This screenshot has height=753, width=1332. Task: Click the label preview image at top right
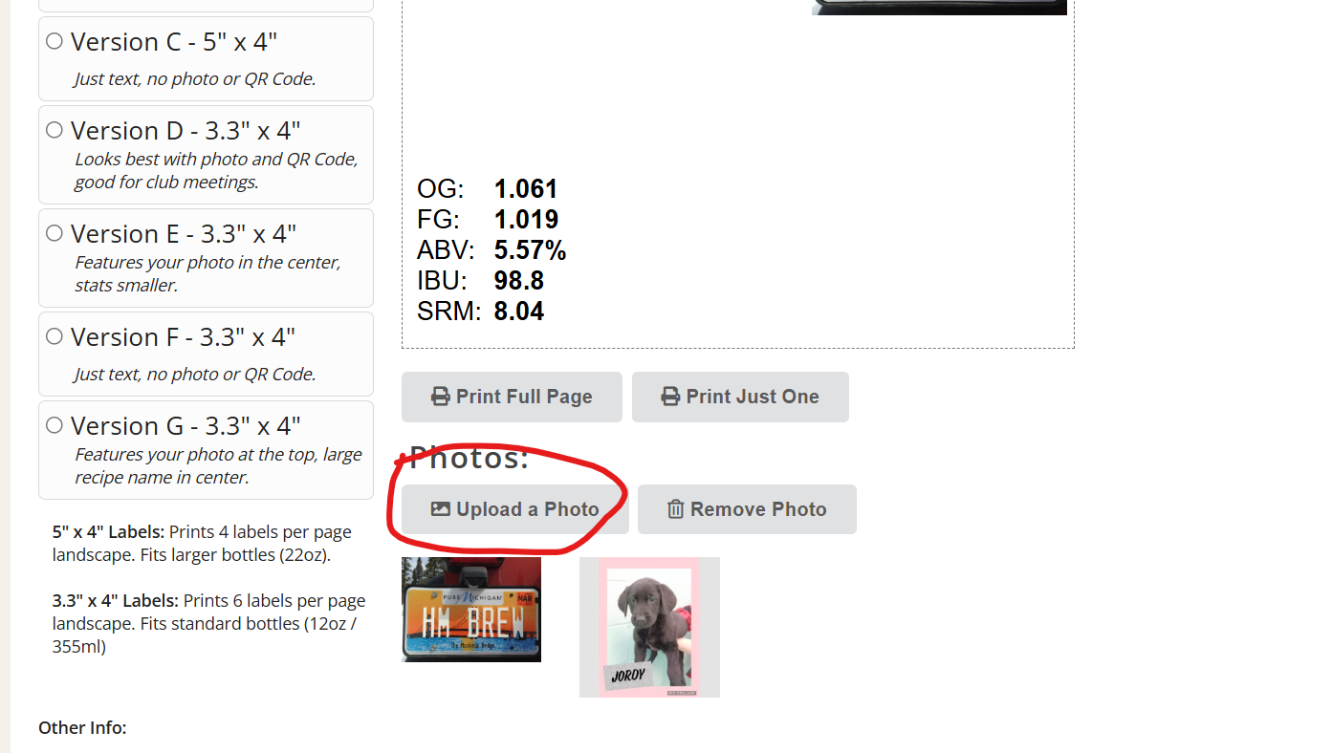point(939,8)
